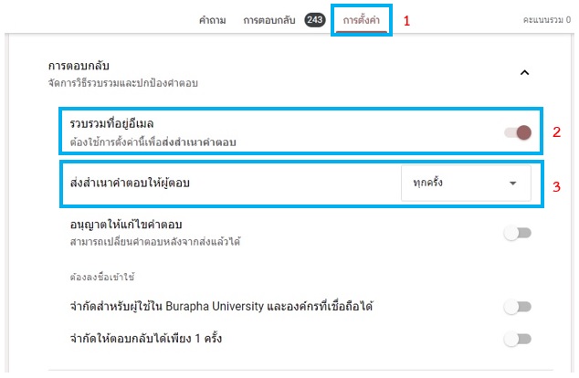Open the การตอบกลับ tab

coord(268,19)
